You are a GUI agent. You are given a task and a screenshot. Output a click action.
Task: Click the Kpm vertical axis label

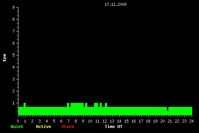pyautogui.click(x=5, y=58)
